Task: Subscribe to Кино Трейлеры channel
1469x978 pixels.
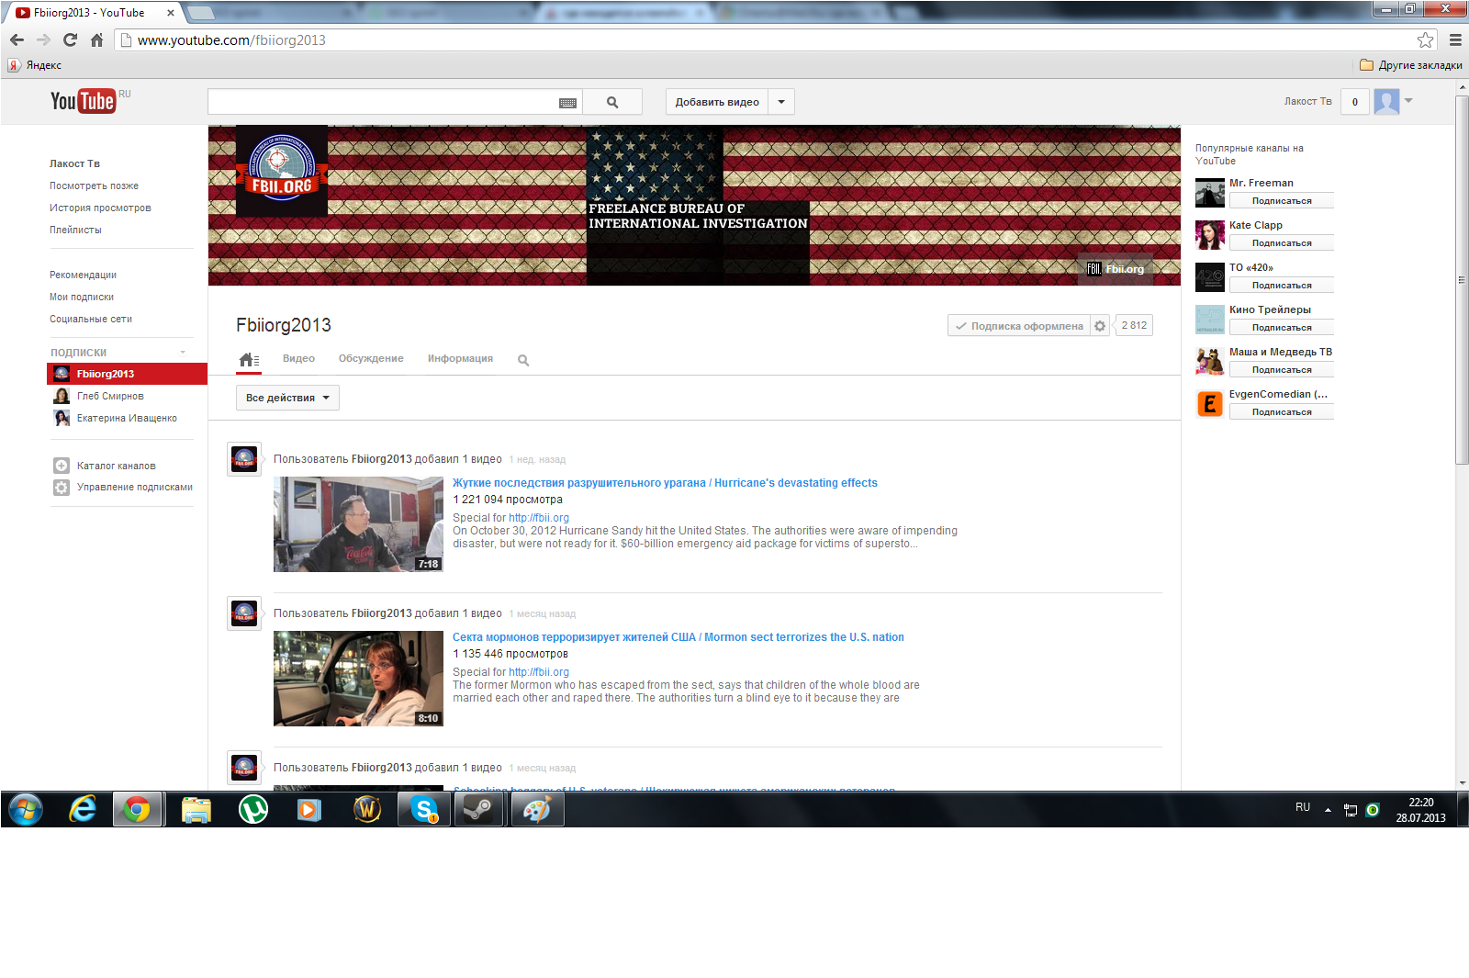Action: (x=1281, y=328)
